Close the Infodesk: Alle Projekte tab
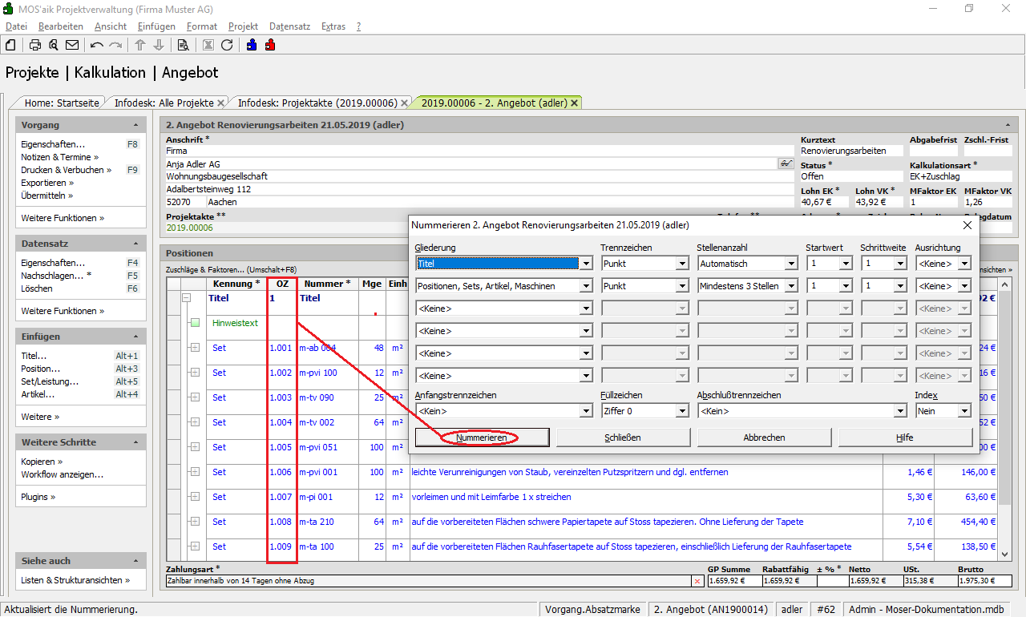The height and width of the screenshot is (617, 1026). pos(222,103)
